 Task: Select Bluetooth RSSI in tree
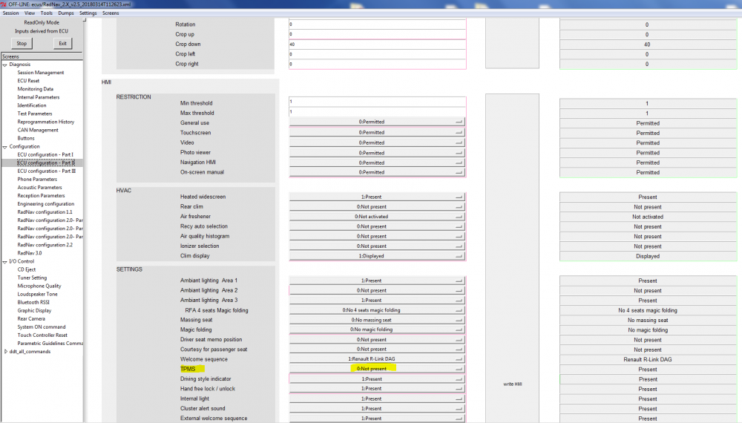click(x=33, y=302)
